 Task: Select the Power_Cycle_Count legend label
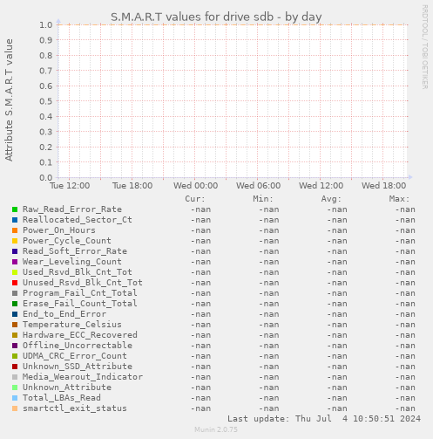pyautogui.click(x=67, y=241)
